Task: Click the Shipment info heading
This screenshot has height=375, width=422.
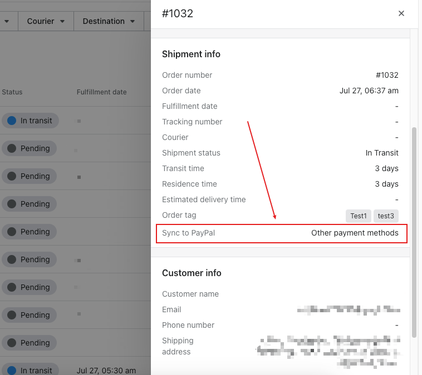Action: (191, 54)
